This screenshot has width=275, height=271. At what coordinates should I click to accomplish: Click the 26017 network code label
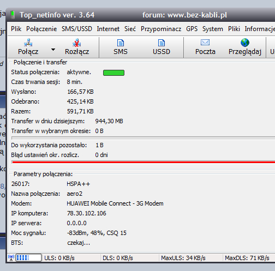coord(20,184)
